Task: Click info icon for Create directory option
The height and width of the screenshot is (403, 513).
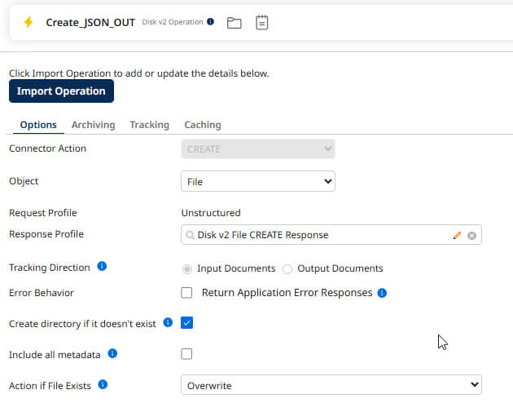Action: pos(168,323)
